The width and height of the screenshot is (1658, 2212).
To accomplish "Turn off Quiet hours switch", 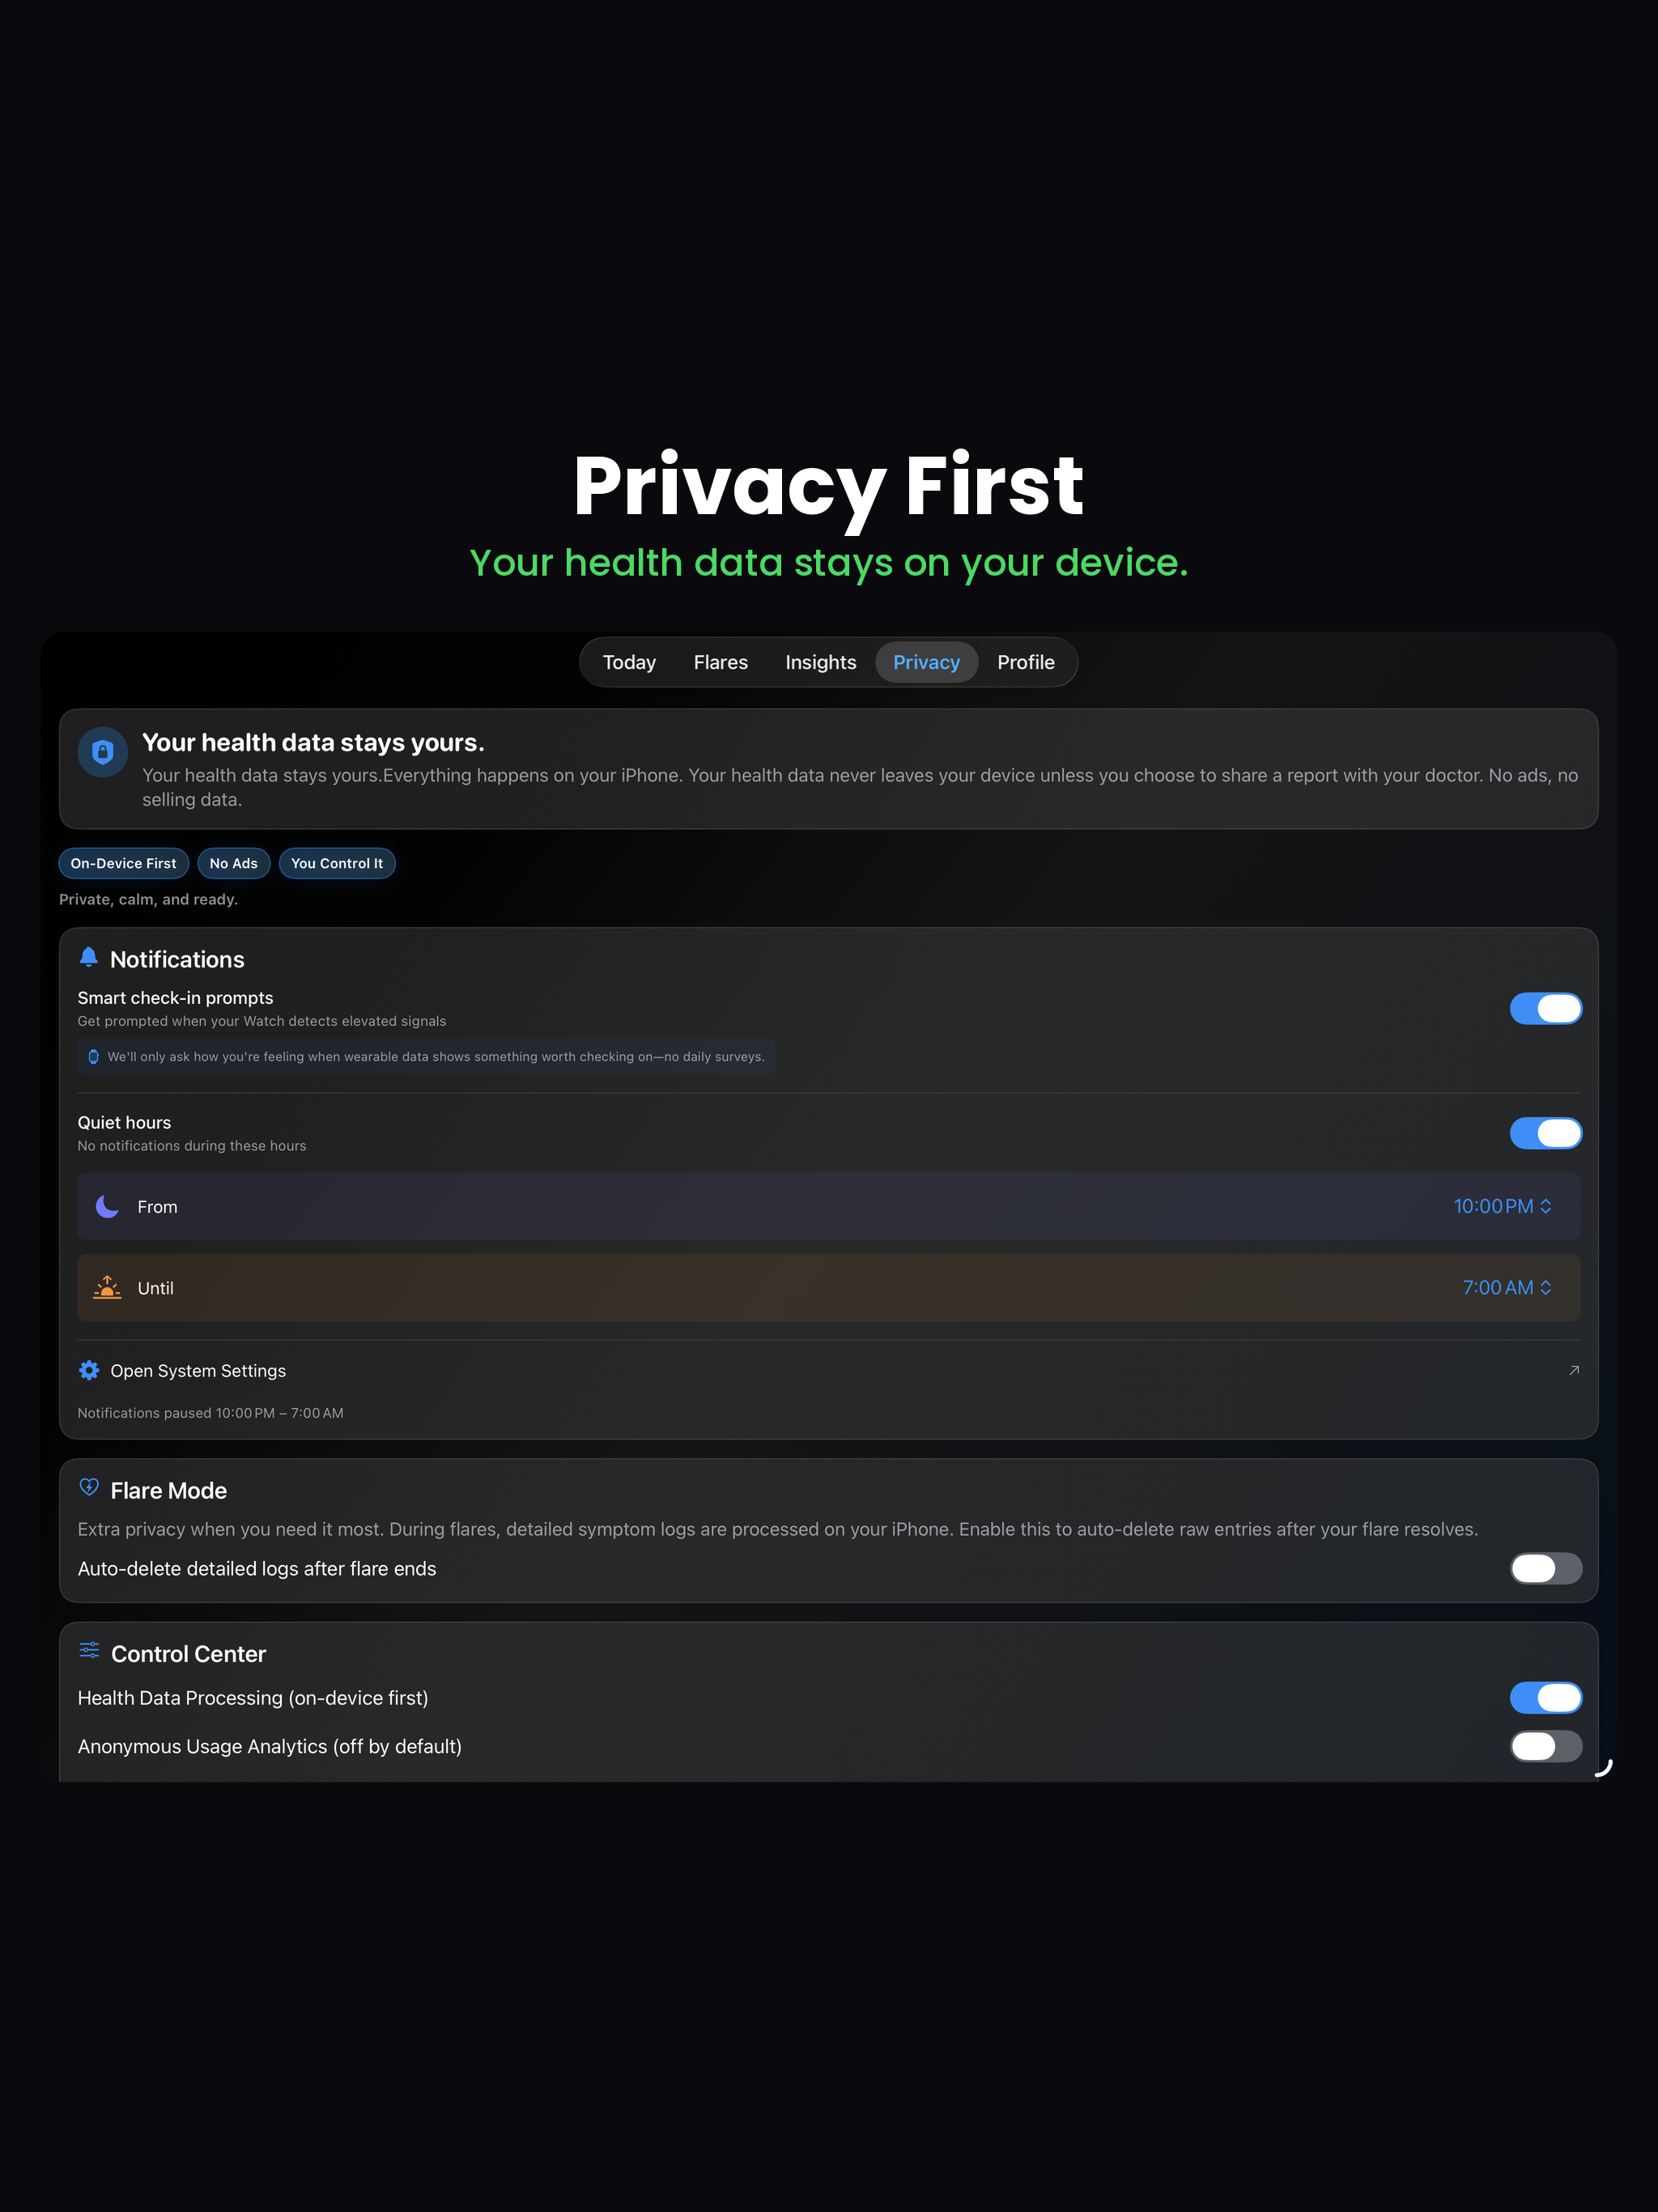I will pos(1545,1133).
